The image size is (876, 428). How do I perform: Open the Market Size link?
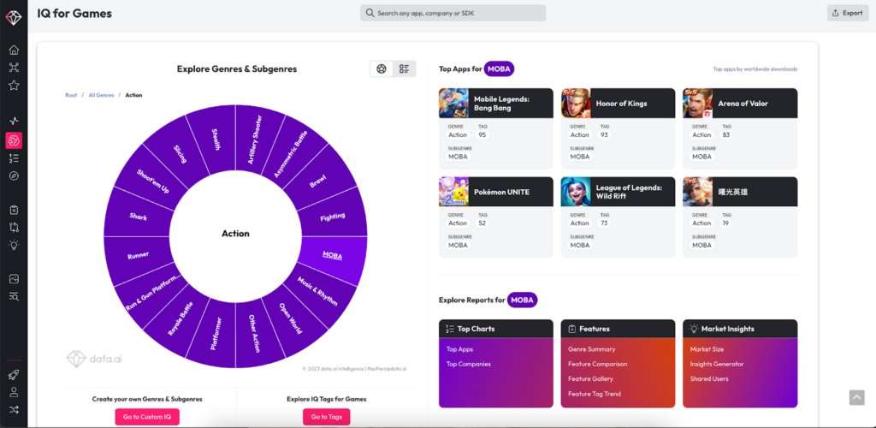[x=707, y=349]
